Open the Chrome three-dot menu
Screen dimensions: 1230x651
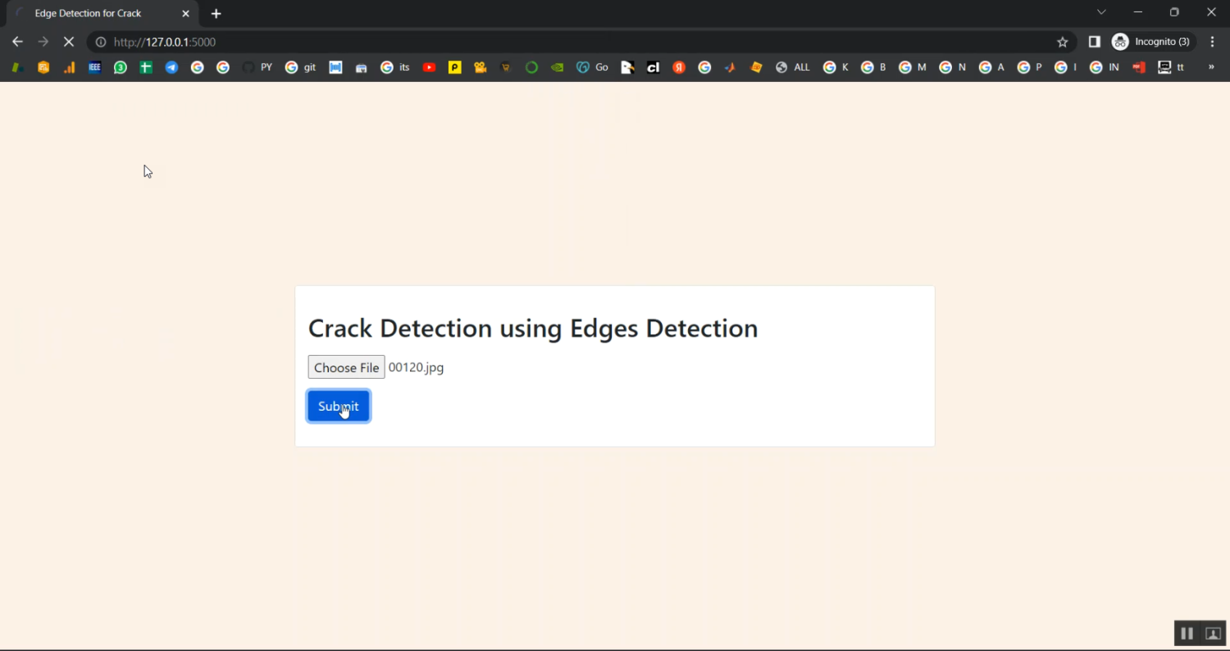coord(1213,42)
